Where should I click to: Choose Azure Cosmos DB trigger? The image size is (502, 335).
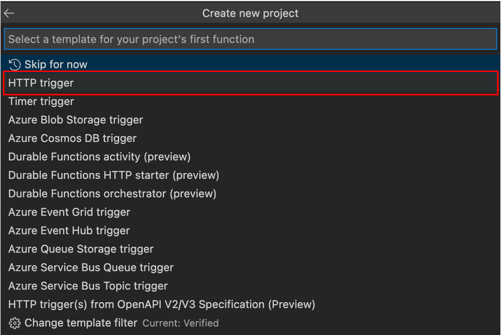pyautogui.click(x=72, y=138)
